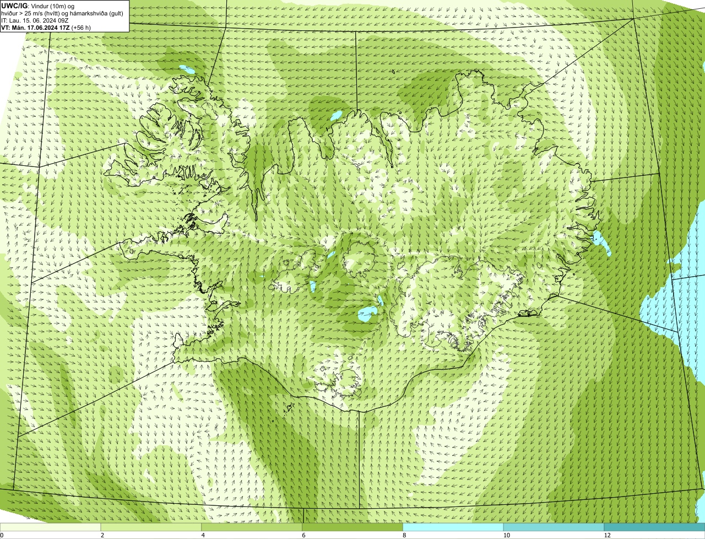Click the scale label '8' under color bar
Viewport: 705px width, 539px height.
[x=404, y=535]
